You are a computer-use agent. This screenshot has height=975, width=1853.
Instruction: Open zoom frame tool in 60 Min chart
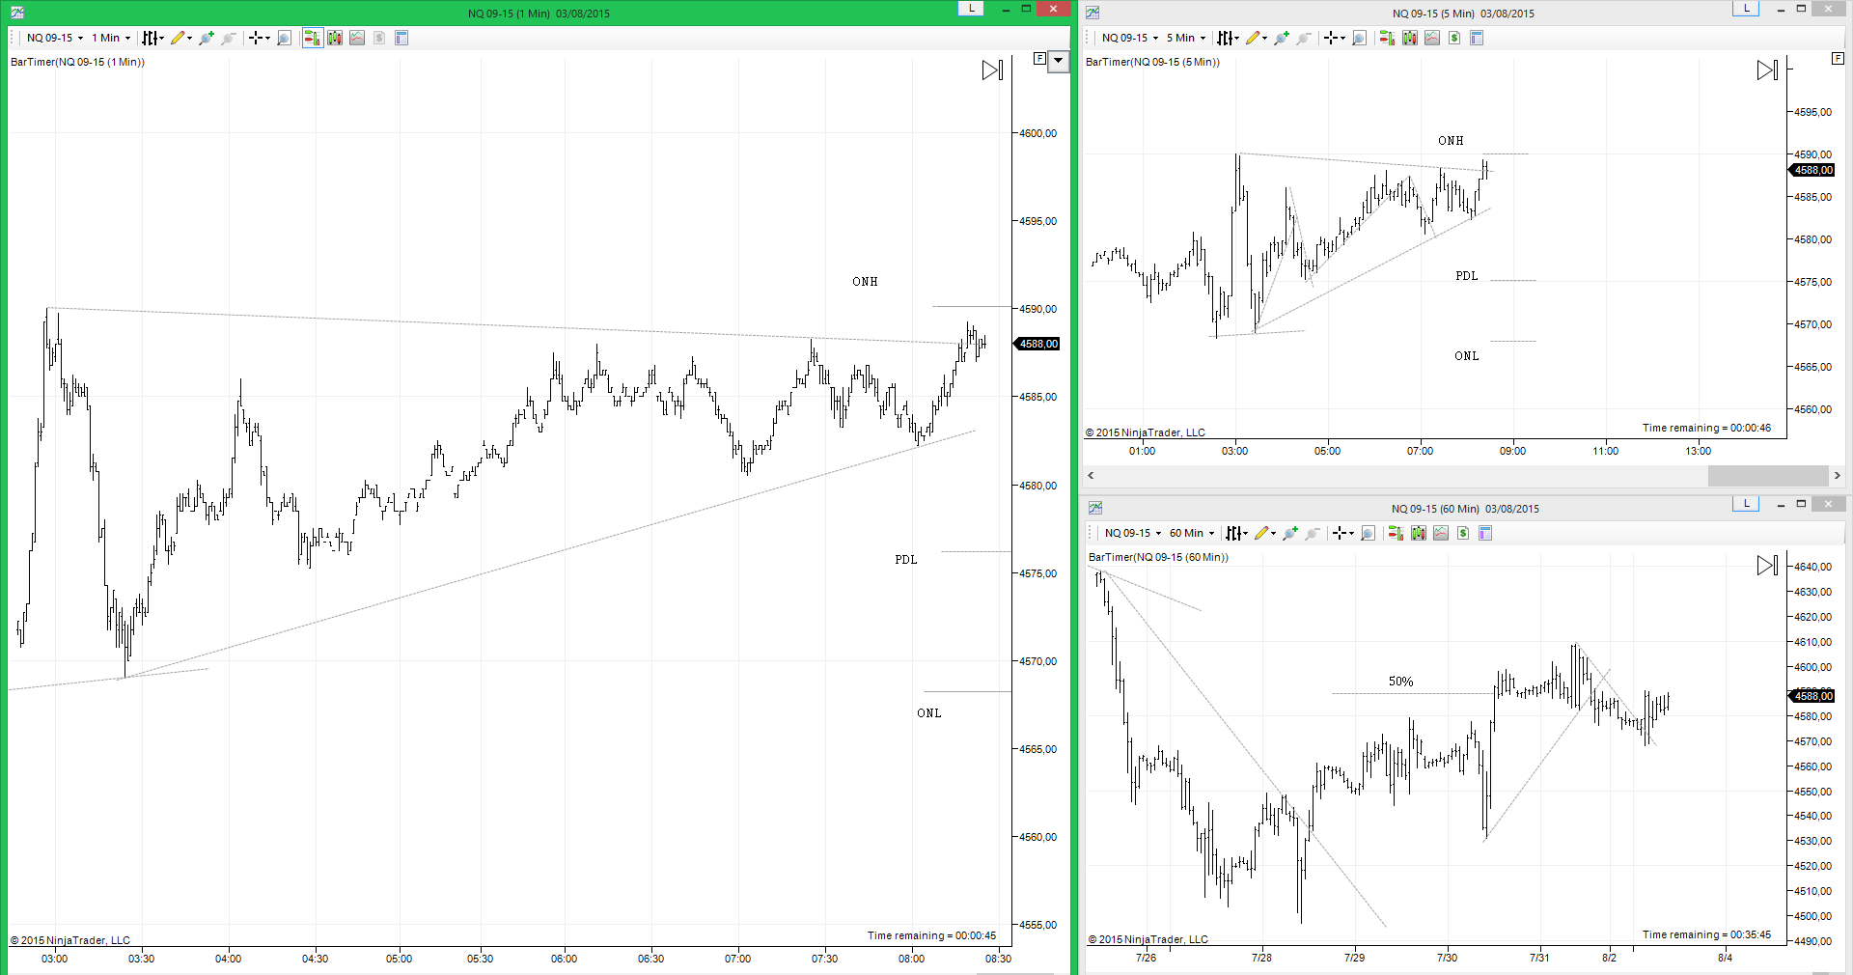point(1368,533)
